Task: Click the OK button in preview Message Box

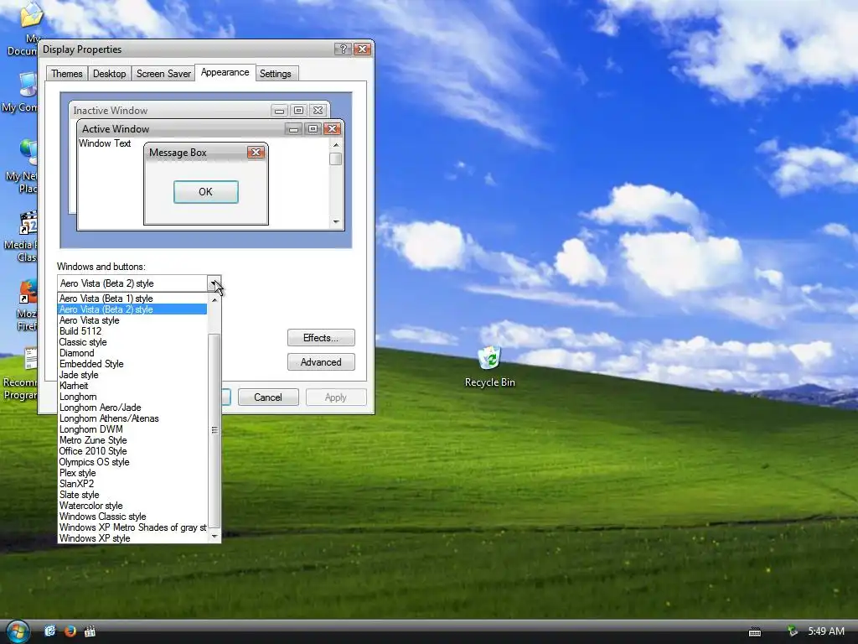Action: pyautogui.click(x=206, y=192)
